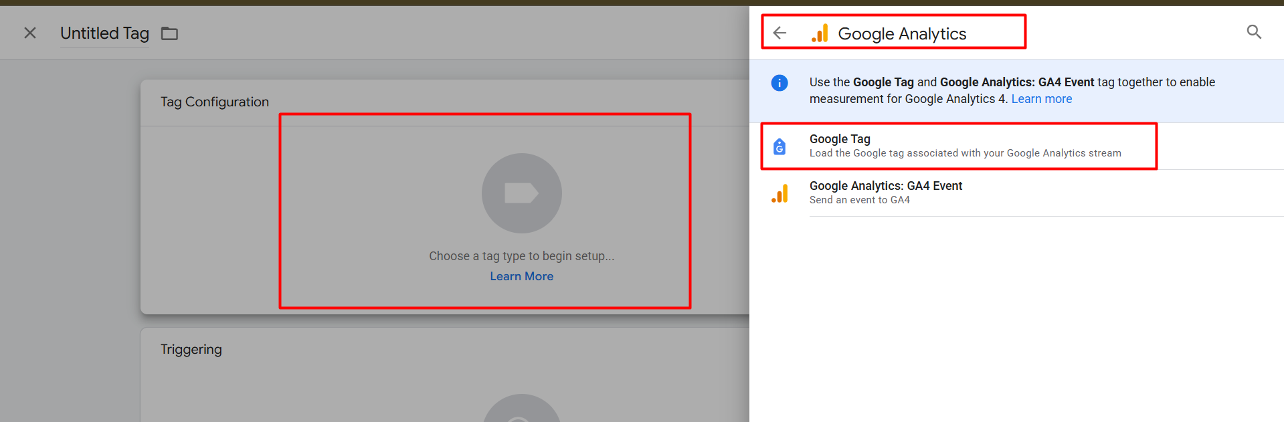The height and width of the screenshot is (422, 1284).
Task: Click the Triggering section heading
Action: point(191,349)
